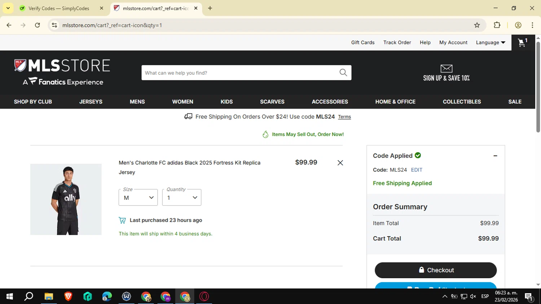Open the Windows notification center

(529, 297)
